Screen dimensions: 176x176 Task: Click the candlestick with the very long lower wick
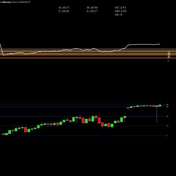pos(157,114)
